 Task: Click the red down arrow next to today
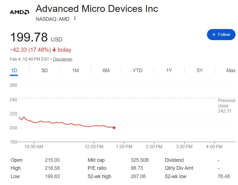coord(54,50)
